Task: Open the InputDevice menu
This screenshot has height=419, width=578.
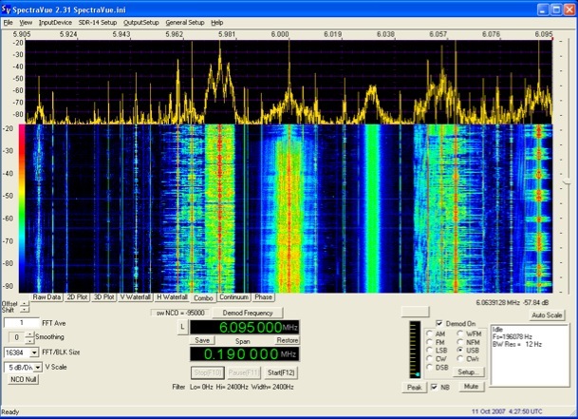Action: [55, 23]
